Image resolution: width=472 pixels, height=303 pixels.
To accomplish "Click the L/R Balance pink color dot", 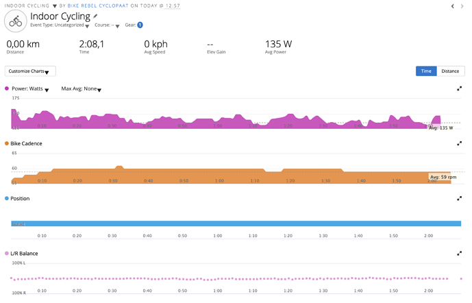I will (x=7, y=254).
